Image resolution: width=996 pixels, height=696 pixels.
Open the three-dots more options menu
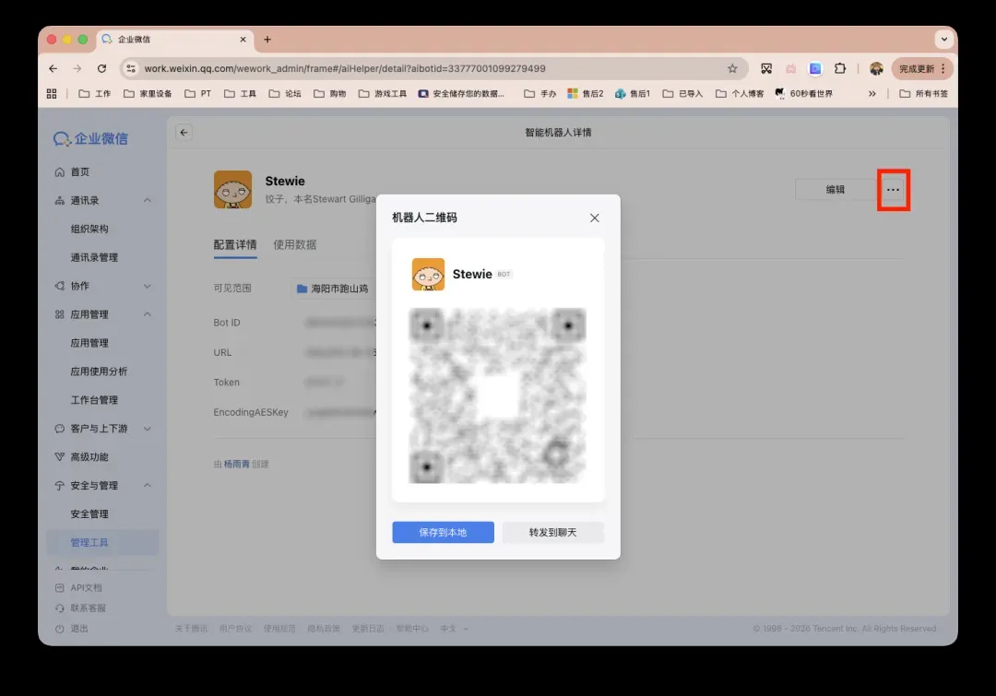click(x=893, y=190)
